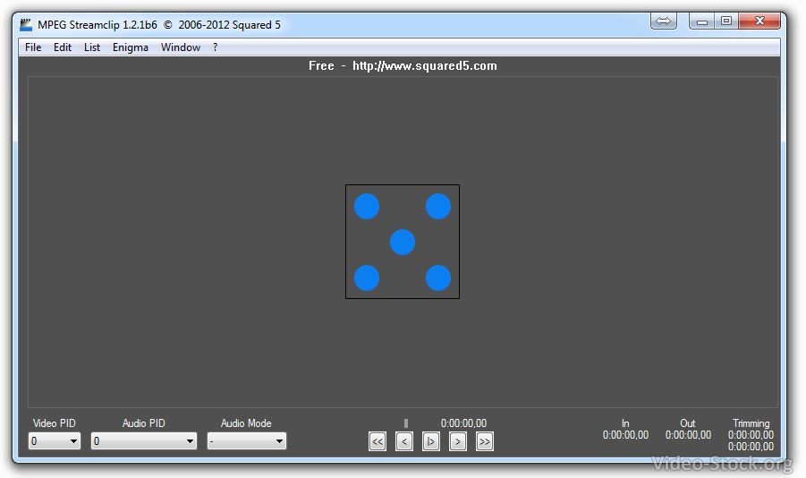Screen dimensions: 806x478
Task: Open the List menu
Action: pos(92,47)
